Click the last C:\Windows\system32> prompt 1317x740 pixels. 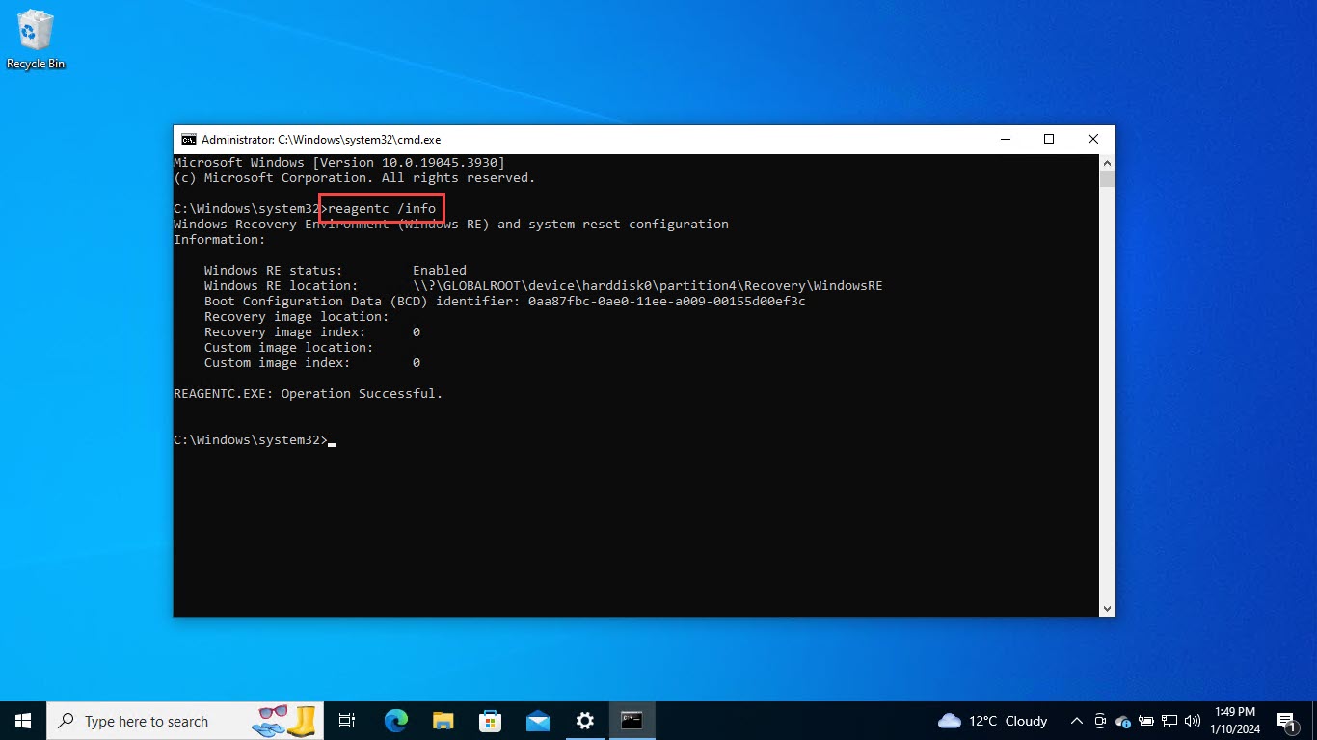[x=251, y=440]
